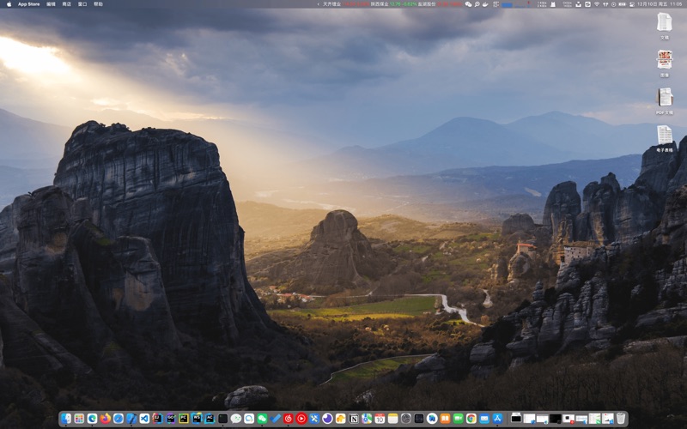Select the PDF 文稿 stack on desktop
The height and width of the screenshot is (429, 687).
point(665,100)
